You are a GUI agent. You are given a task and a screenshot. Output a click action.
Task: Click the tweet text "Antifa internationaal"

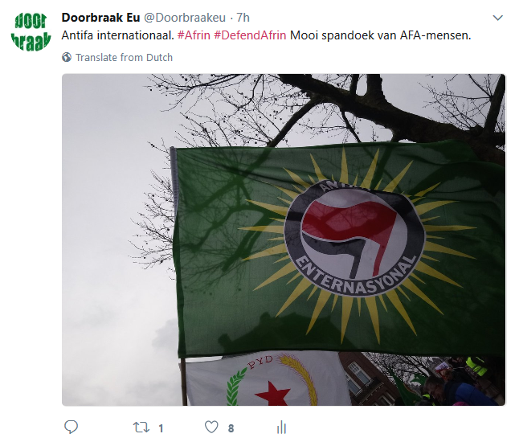click(117, 35)
